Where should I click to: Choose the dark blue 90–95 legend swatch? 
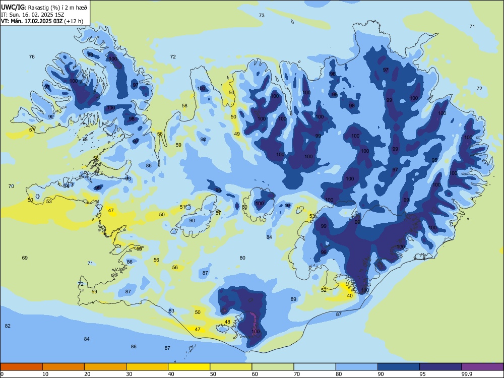pos(399,367)
